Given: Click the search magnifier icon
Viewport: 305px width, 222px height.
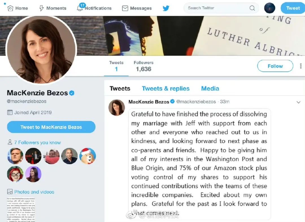Looking at the screenshot, I should (x=252, y=8).
